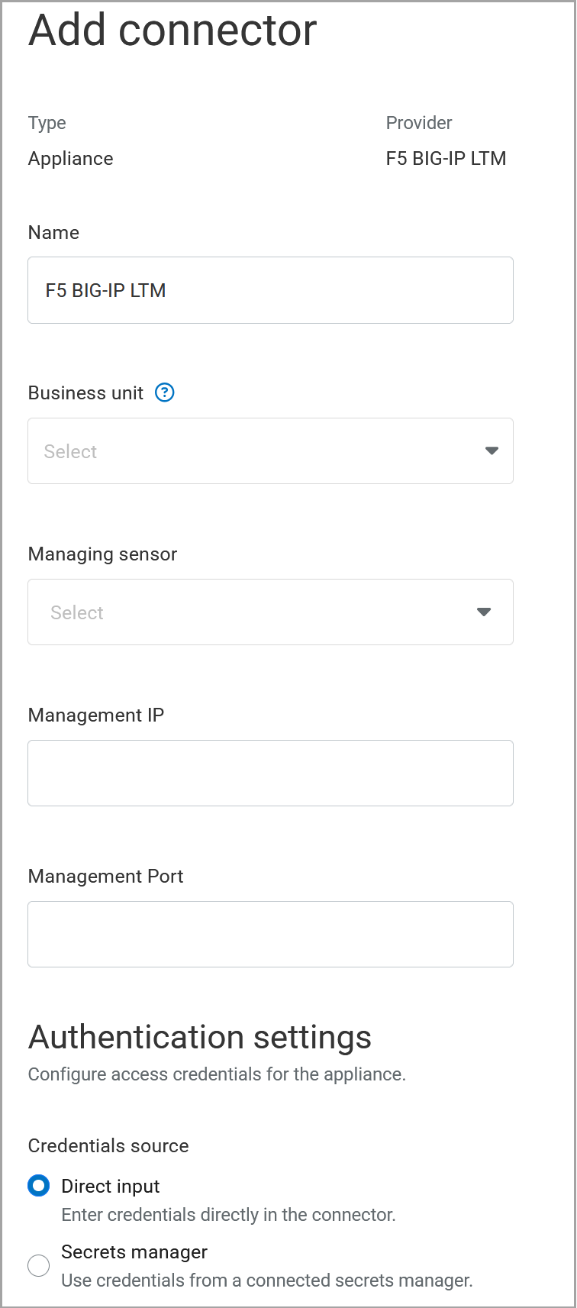Click the Name label above the field
This screenshot has height=1308, width=577.
pyautogui.click(x=53, y=233)
